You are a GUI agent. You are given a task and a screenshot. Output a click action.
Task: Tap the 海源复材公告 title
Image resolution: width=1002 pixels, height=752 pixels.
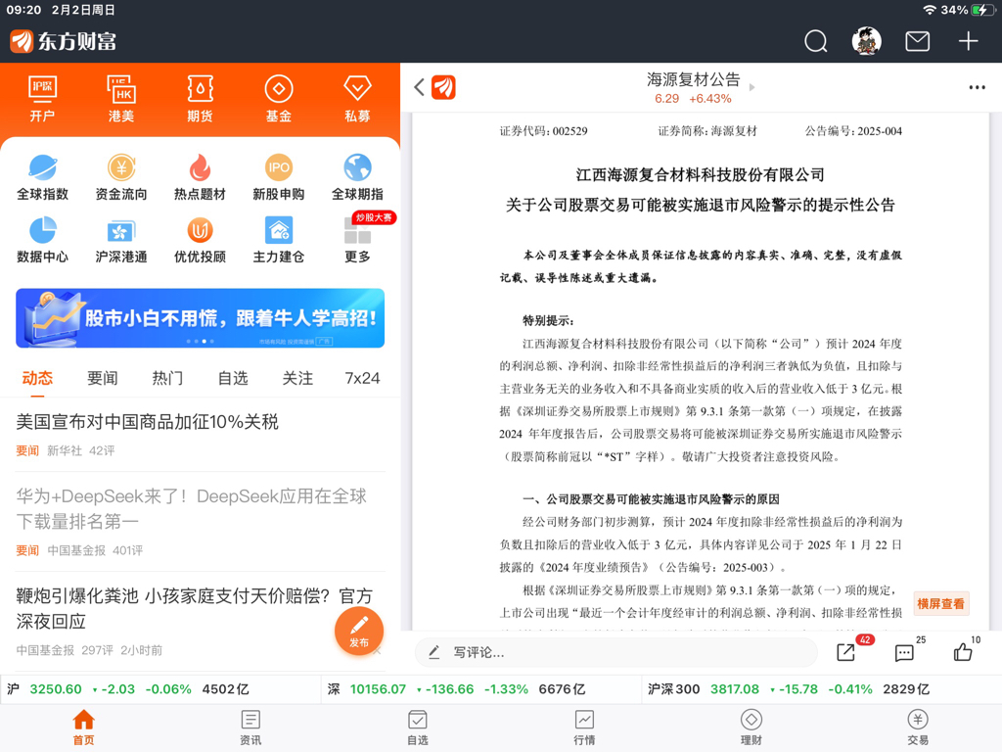694,79
